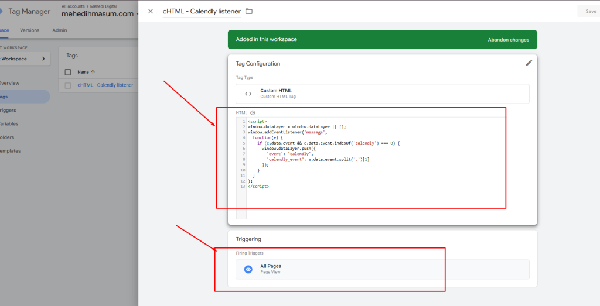Image resolution: width=600 pixels, height=306 pixels.
Task: Click the Triggering section header
Action: [x=248, y=239]
